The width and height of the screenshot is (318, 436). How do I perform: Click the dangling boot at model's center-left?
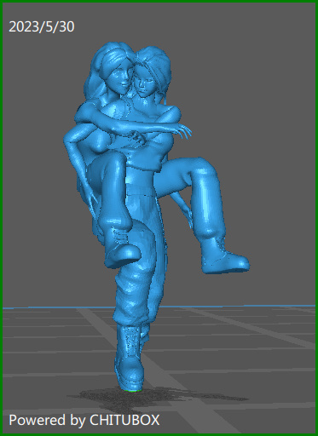[x=121, y=249]
